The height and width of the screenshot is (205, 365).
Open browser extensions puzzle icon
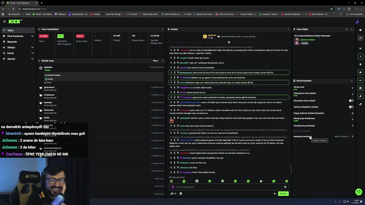pos(349,9)
